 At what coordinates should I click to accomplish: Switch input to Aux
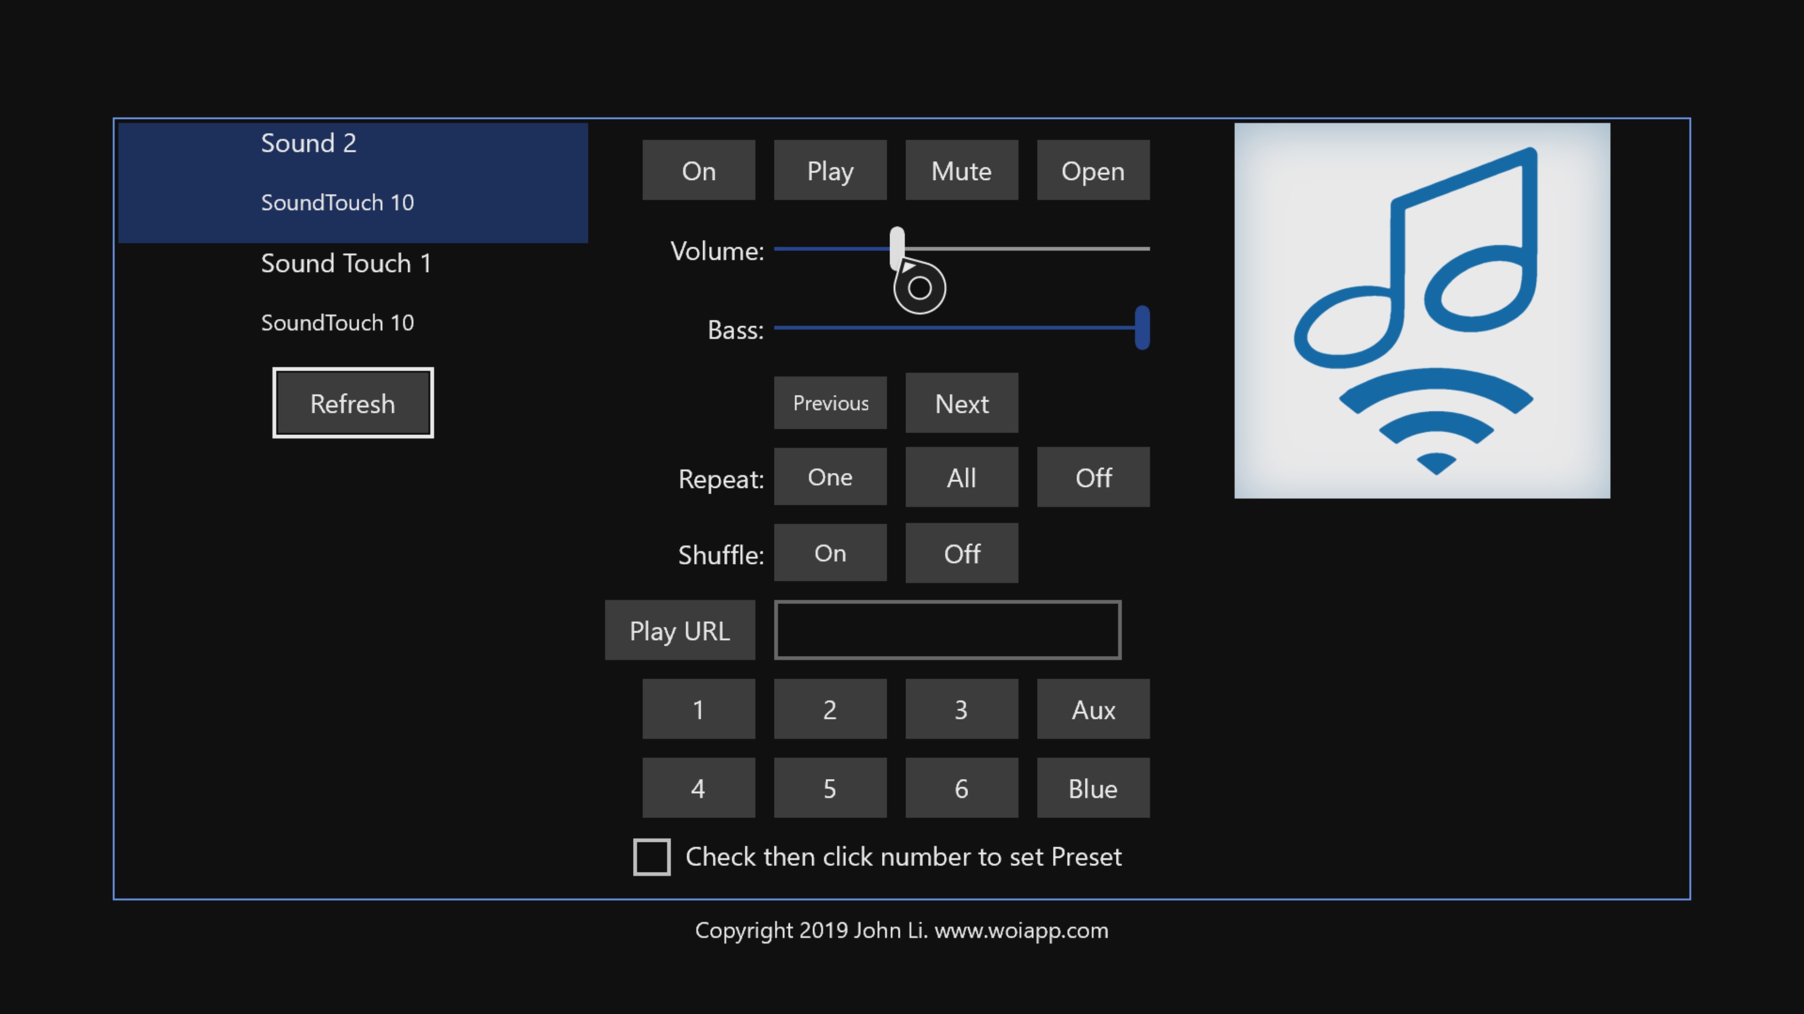(x=1092, y=709)
